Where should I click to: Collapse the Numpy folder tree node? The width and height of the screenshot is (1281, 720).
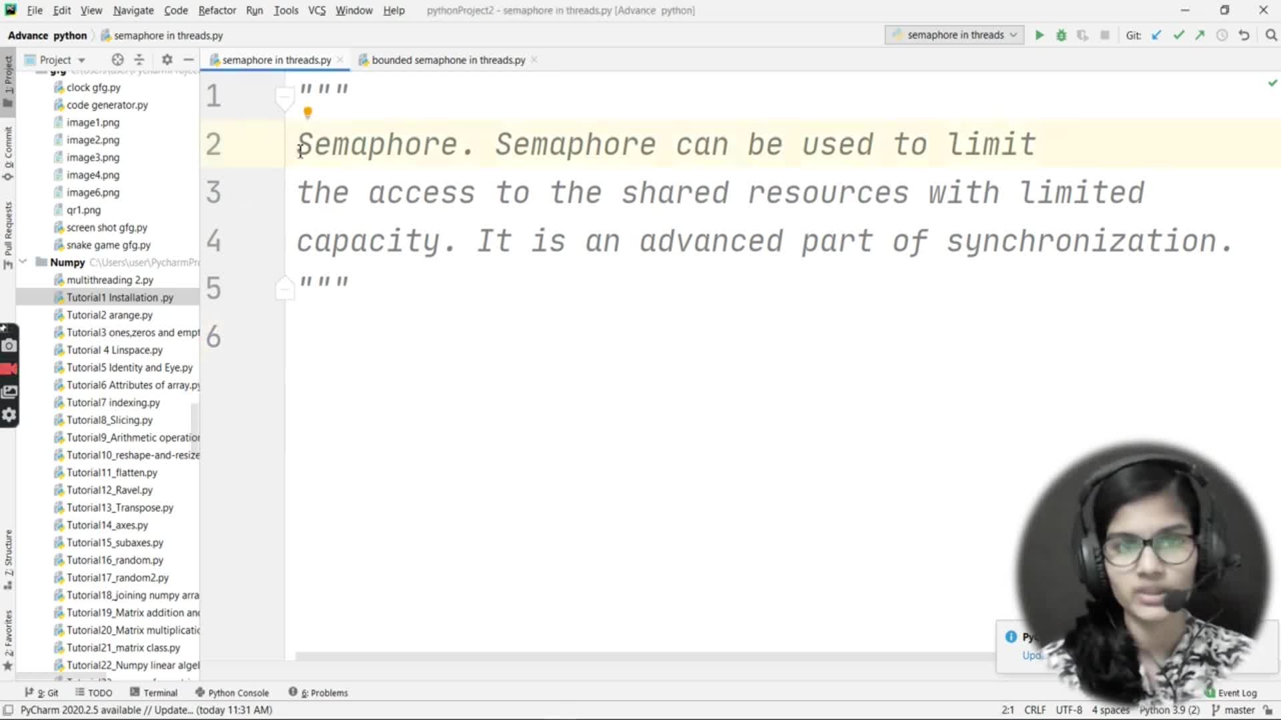tap(23, 262)
